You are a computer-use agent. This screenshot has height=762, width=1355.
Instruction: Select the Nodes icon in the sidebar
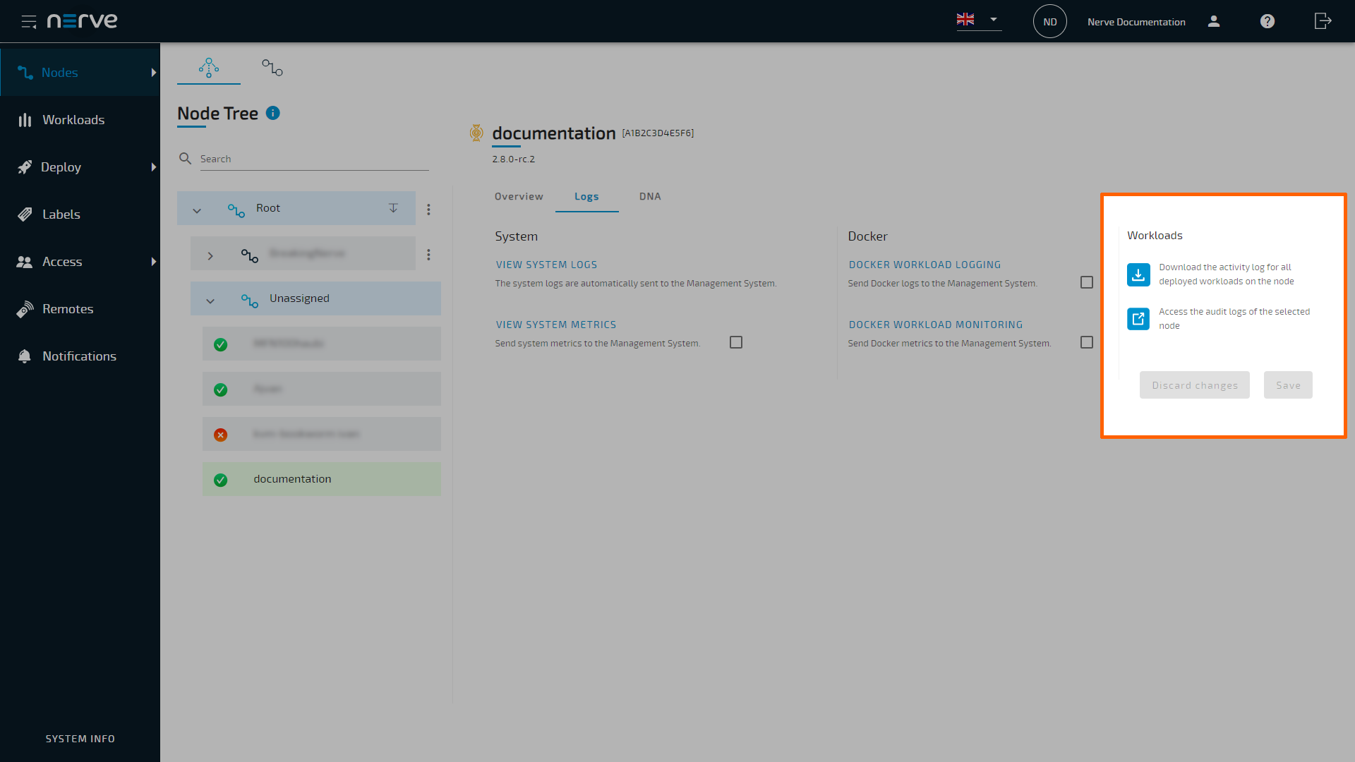click(25, 72)
